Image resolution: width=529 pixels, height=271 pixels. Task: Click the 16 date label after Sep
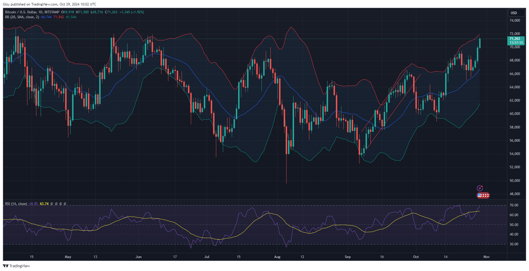382,257
